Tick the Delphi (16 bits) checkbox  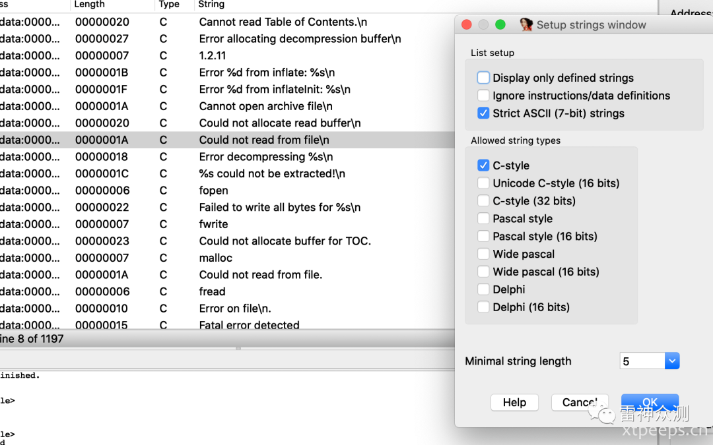tap(483, 307)
